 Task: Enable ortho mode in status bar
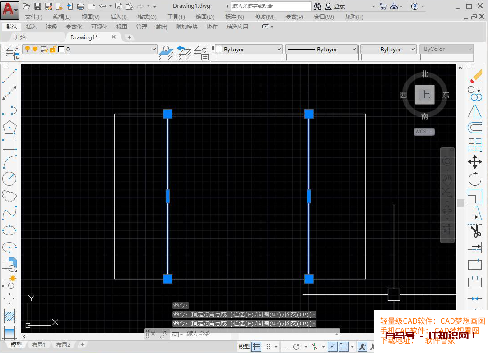click(285, 346)
